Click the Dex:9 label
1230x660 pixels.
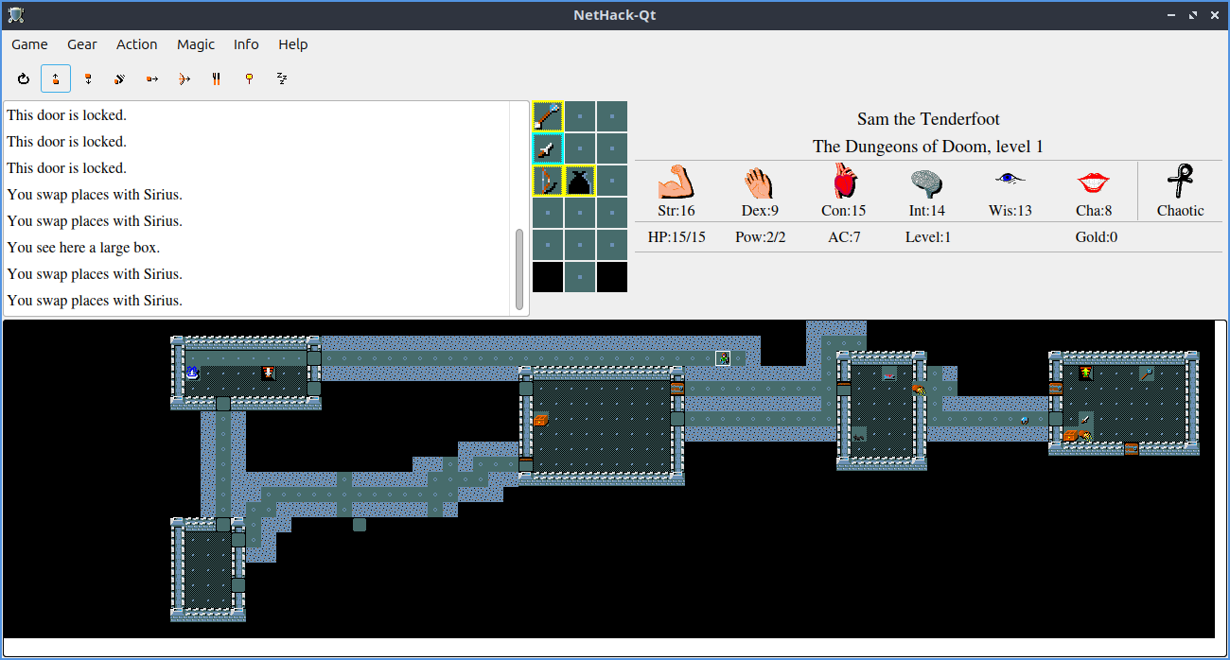tap(760, 211)
